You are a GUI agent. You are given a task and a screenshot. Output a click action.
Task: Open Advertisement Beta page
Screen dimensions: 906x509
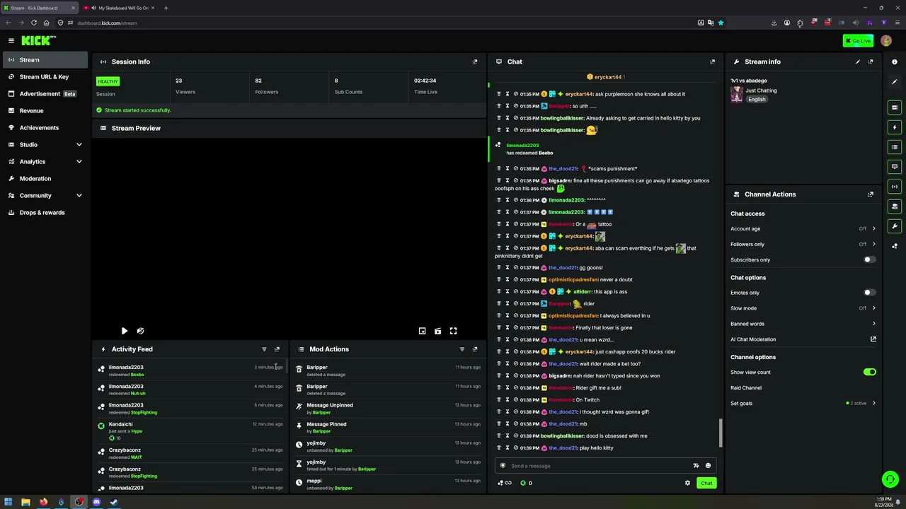click(45, 94)
